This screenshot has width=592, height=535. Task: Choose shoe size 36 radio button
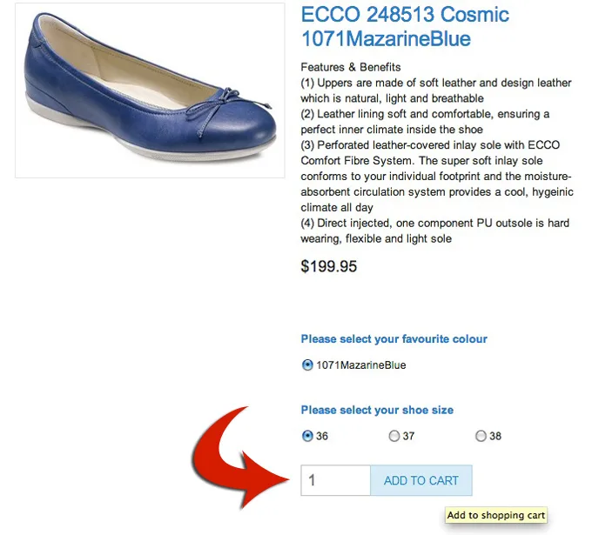307,436
